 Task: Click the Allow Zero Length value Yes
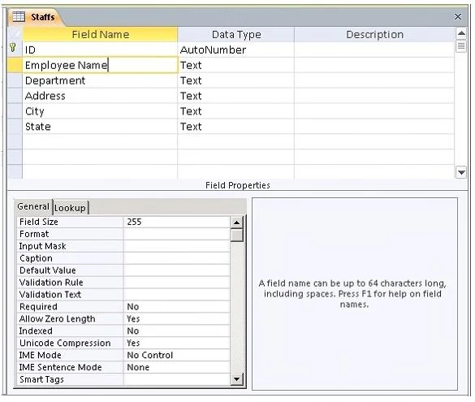point(177,318)
